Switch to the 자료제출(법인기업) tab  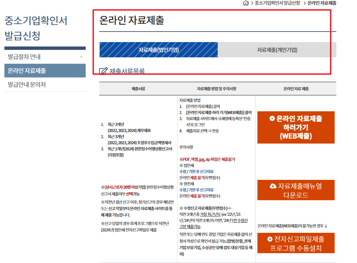click(x=158, y=50)
